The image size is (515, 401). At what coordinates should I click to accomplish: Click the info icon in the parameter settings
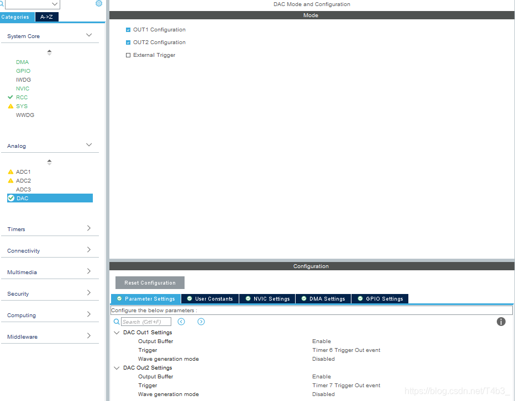(501, 322)
